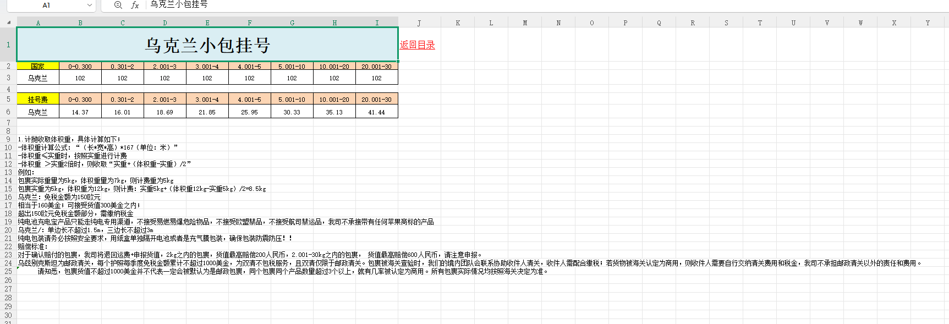Click the zoom magnifier icon in formula bar
The width and height of the screenshot is (949, 324).
click(118, 5)
